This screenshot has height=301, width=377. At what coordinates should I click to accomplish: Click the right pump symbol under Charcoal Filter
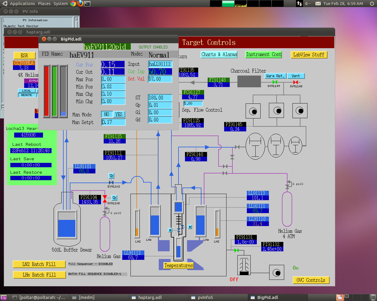pyautogui.click(x=300, y=111)
